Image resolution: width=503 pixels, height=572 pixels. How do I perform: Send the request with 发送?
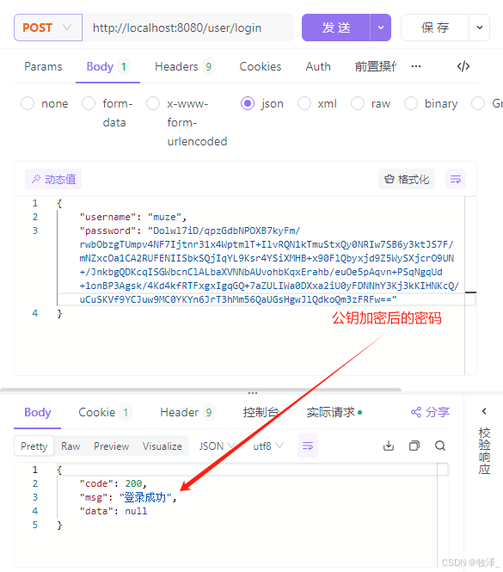[x=336, y=28]
